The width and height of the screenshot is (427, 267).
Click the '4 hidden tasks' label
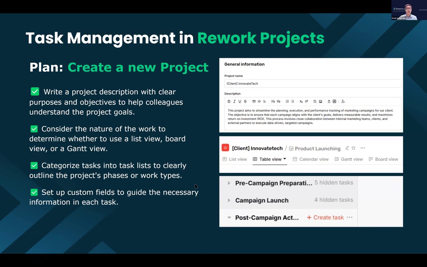pos(334,200)
